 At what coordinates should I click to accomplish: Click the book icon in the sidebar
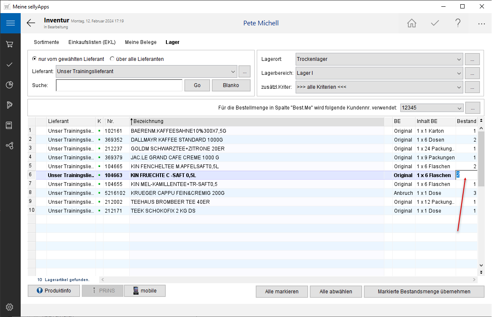coord(10,125)
